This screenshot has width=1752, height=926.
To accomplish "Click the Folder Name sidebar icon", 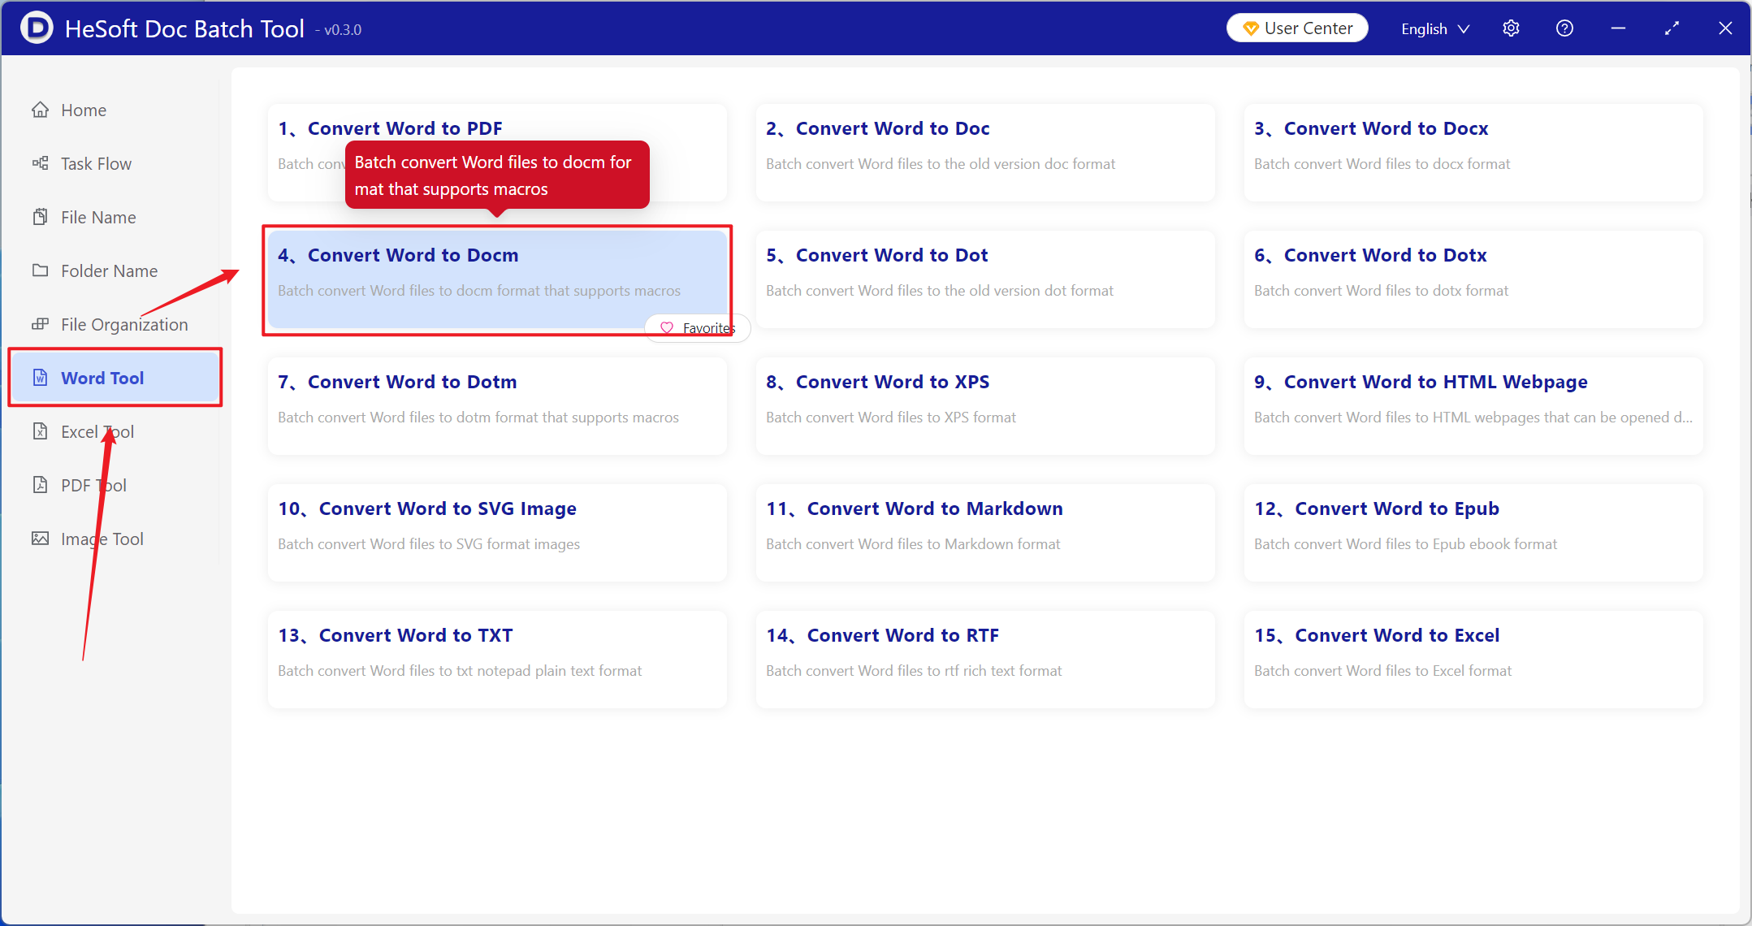I will 40,270.
